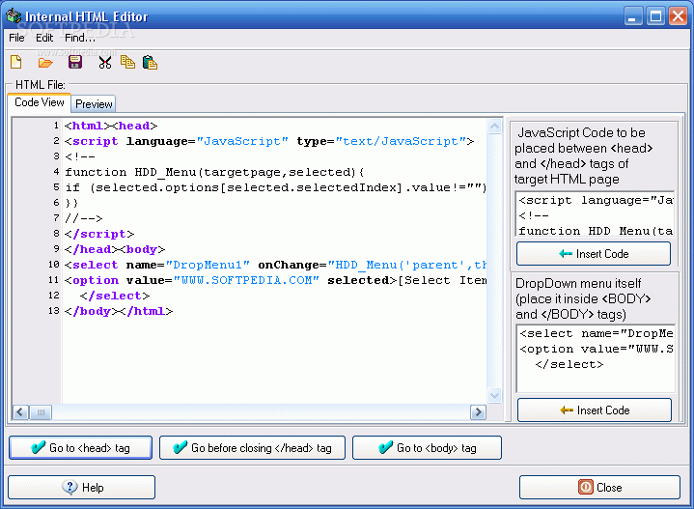
Task: Click line 2 script language tag
Action: pos(269,141)
